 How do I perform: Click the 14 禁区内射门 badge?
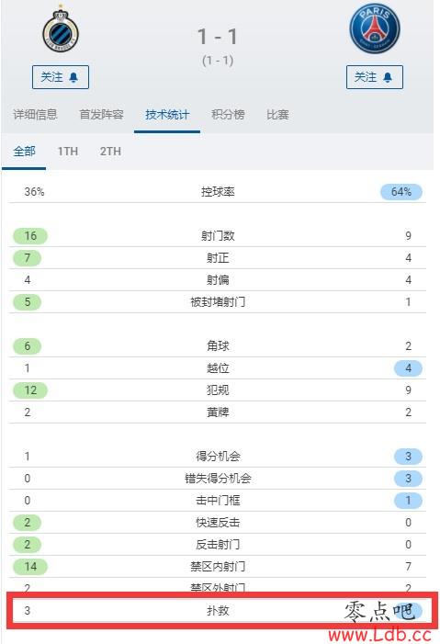pos(30,567)
